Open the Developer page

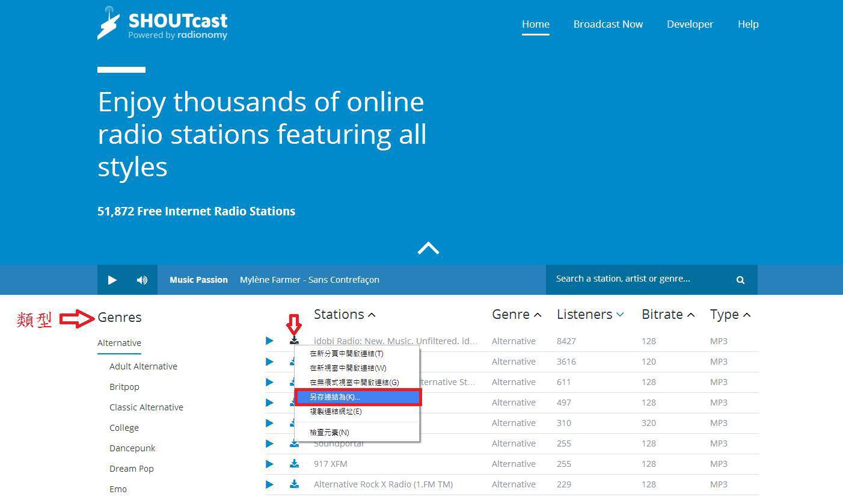(x=690, y=24)
